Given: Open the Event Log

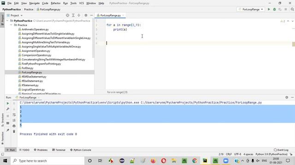Looking at the screenshot, I should [281, 150].
